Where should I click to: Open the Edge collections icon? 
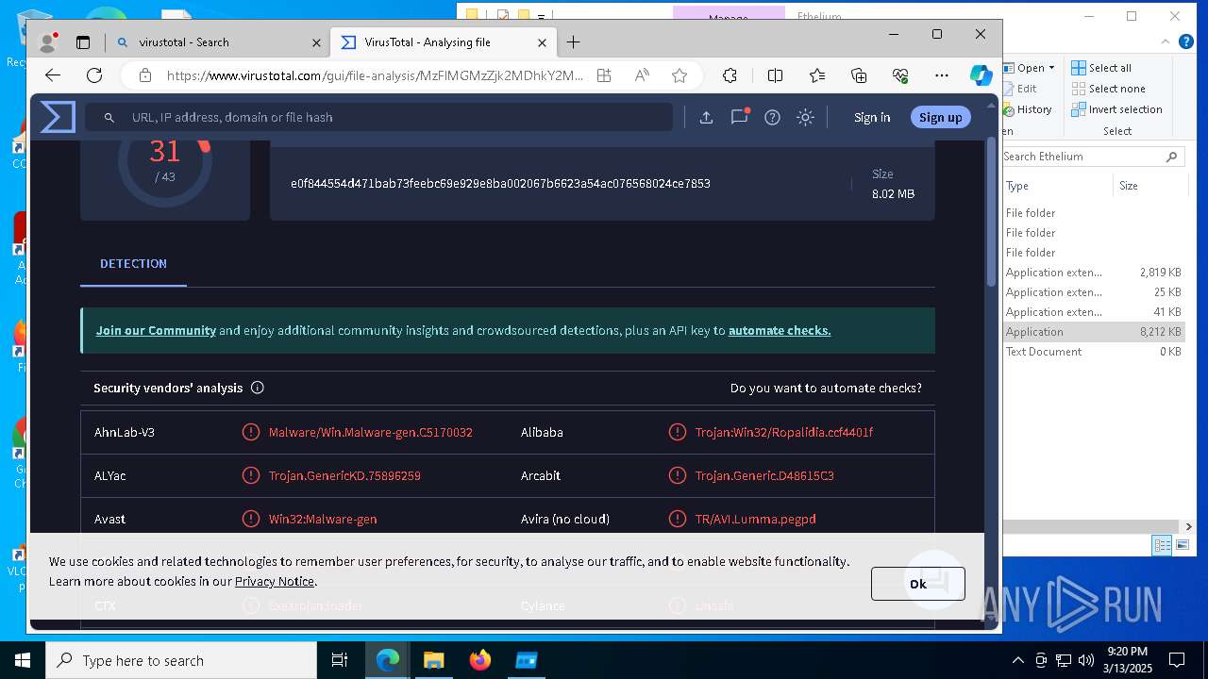pyautogui.click(x=859, y=75)
